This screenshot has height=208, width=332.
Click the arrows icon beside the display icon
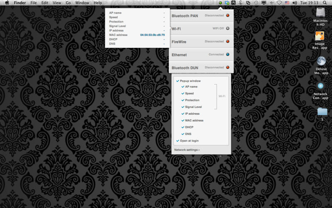(x=272, y=3)
